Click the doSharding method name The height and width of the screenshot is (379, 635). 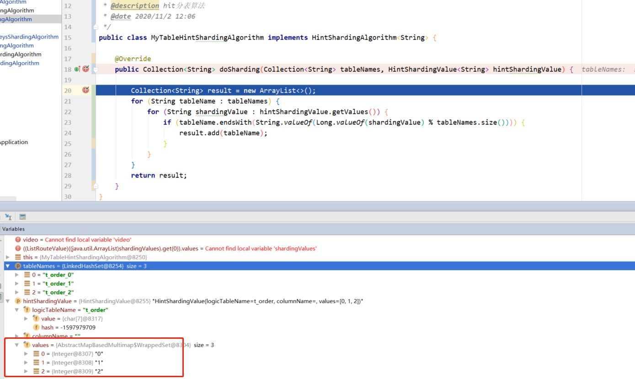(x=240, y=69)
